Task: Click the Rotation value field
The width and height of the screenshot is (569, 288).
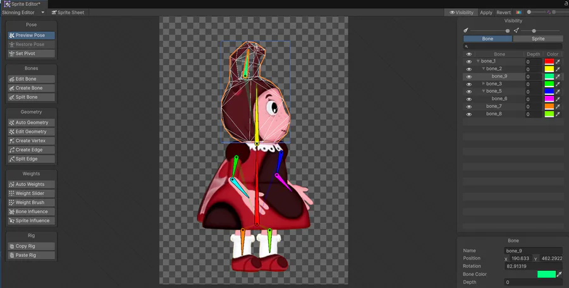Action: 534,267
